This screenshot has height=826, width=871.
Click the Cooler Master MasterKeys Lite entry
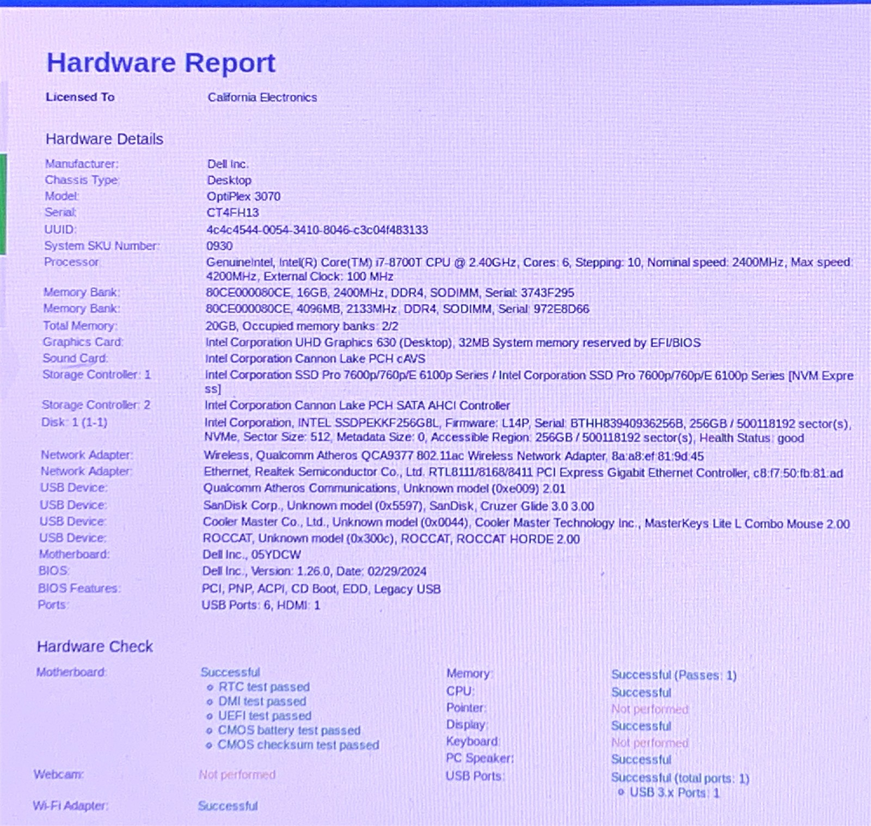[x=526, y=523]
